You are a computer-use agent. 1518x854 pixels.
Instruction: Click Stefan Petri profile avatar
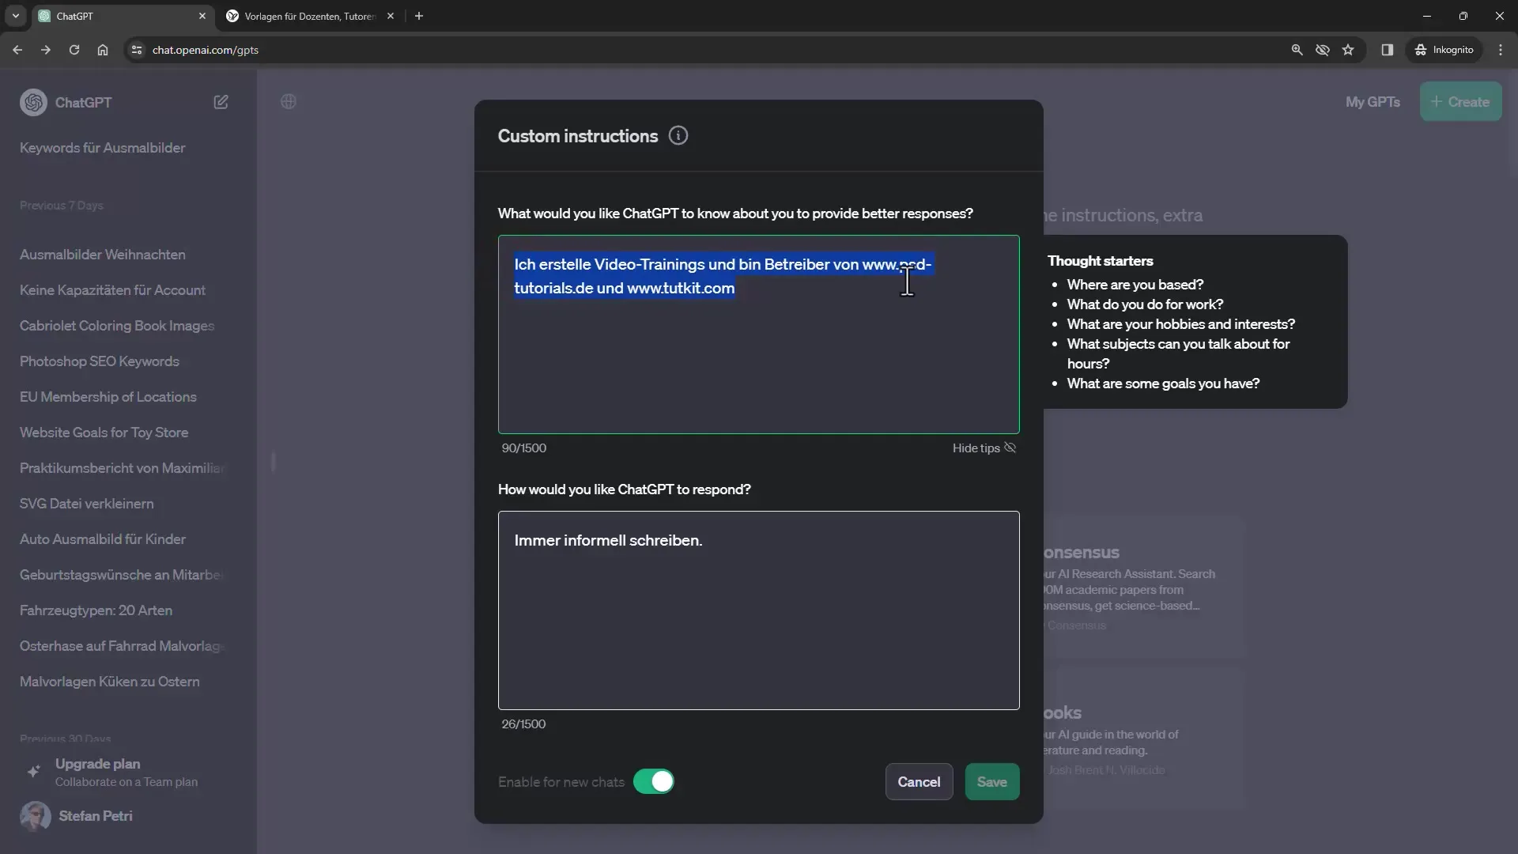[35, 816]
